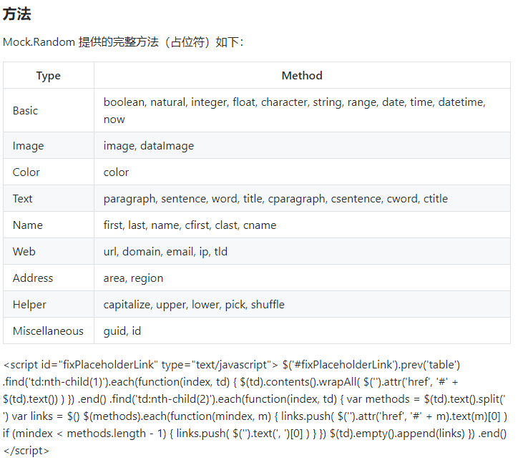Select the Web type cell
Image resolution: width=523 pixels, height=470 pixels.
click(49, 251)
